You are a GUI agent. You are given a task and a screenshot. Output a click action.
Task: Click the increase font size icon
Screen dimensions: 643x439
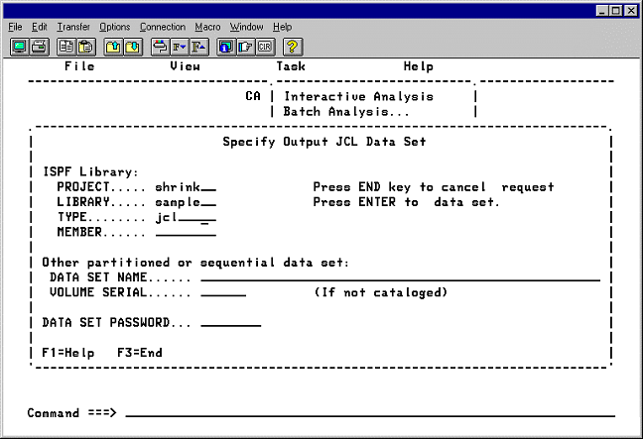coord(197,46)
